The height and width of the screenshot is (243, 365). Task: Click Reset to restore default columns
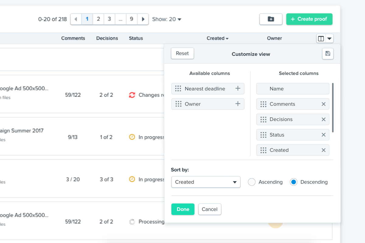pos(182,53)
